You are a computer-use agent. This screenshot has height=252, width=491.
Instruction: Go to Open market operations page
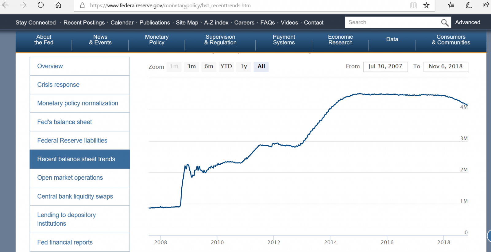pos(70,178)
